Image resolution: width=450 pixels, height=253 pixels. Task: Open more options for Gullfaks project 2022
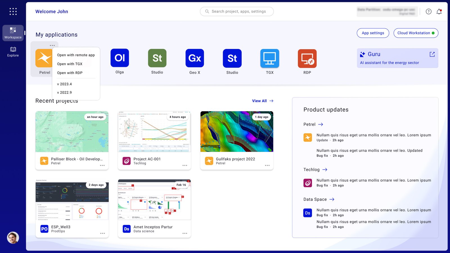[x=267, y=165]
